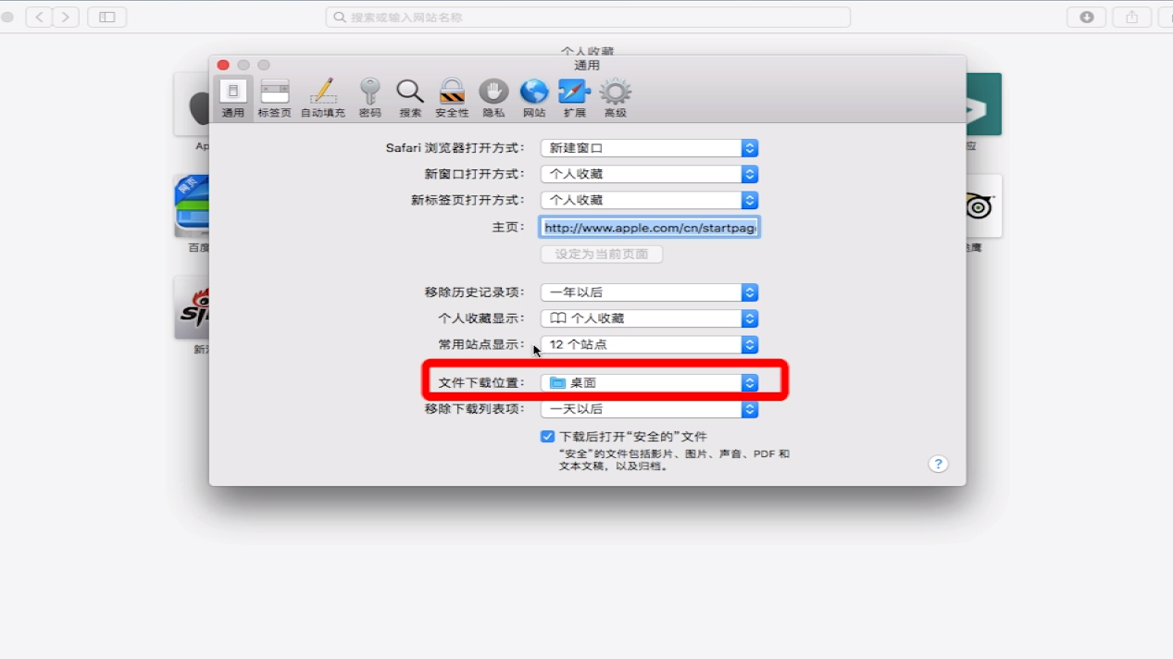The image size is (1173, 659).
Task: Open the General (通用) preferences tab
Action: point(232,98)
